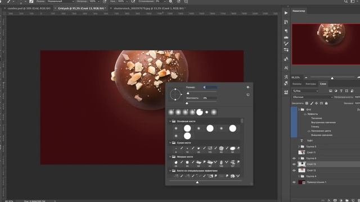Select the Grid.psb document tab

click(x=81, y=8)
